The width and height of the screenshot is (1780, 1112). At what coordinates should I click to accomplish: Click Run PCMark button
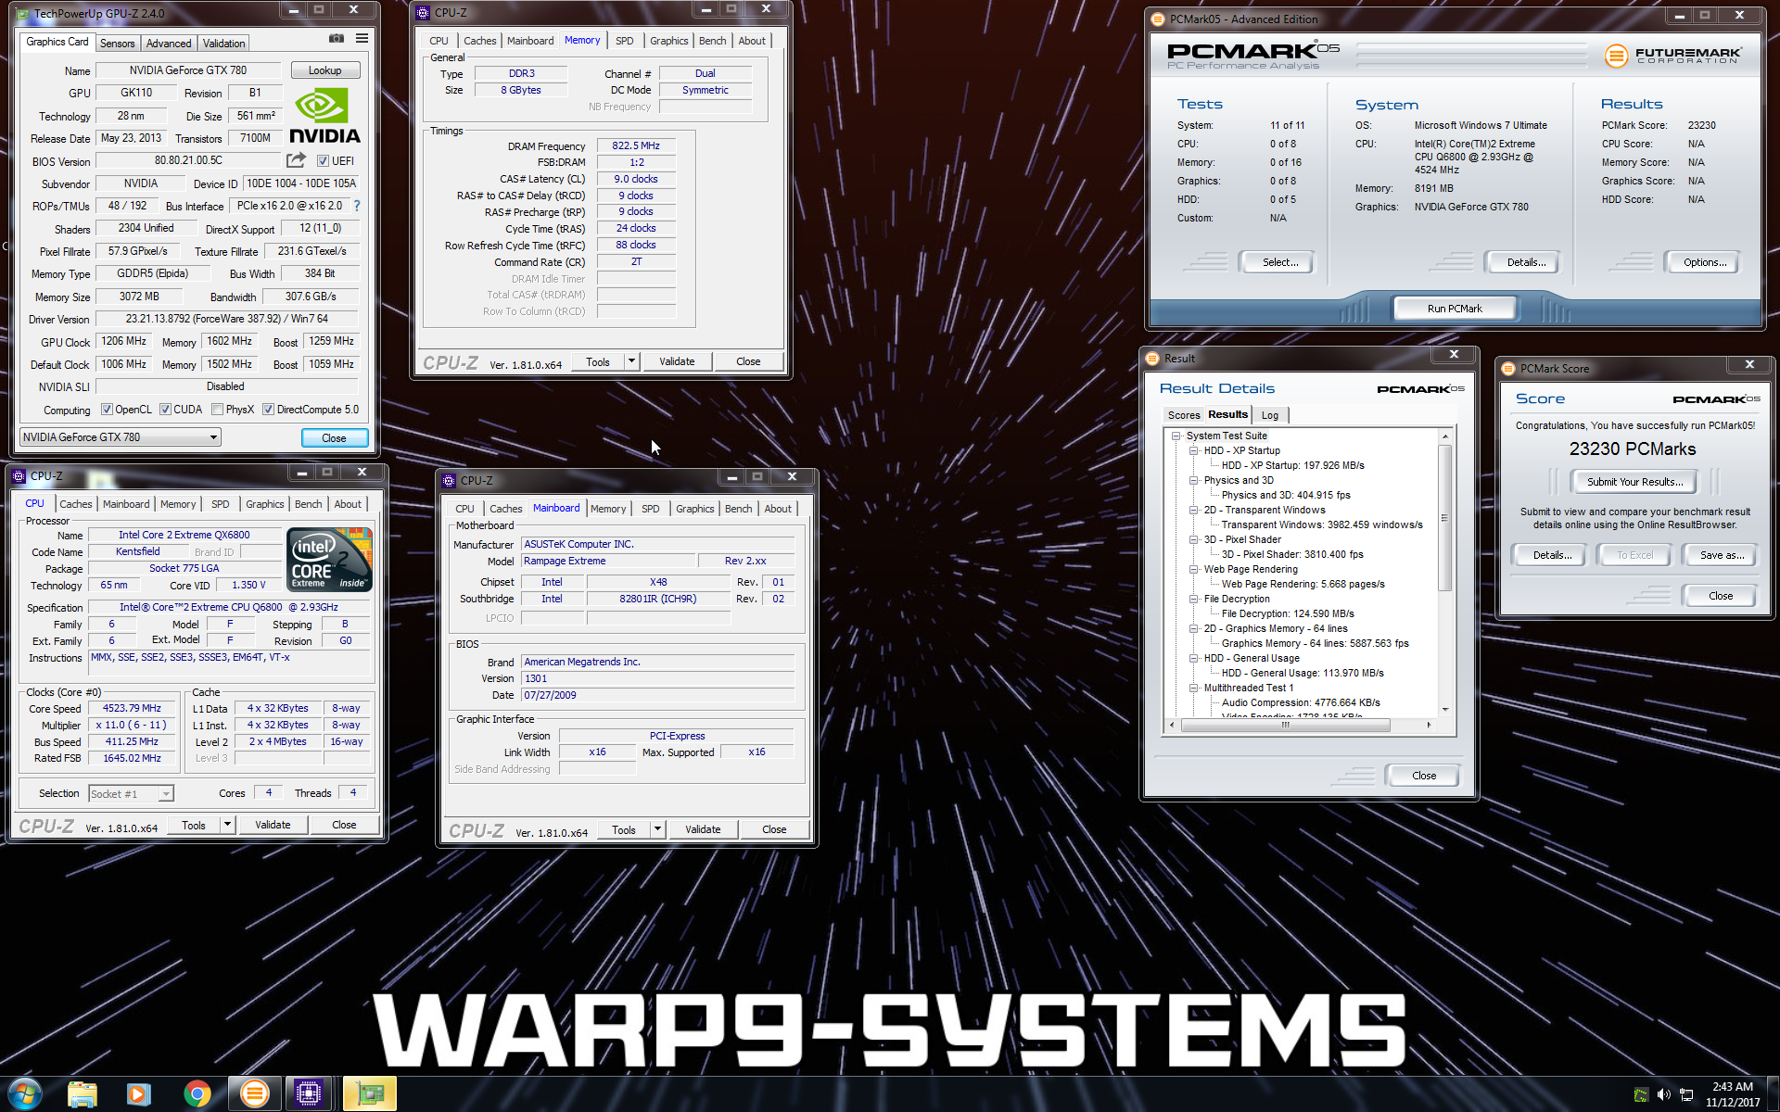tap(1455, 309)
